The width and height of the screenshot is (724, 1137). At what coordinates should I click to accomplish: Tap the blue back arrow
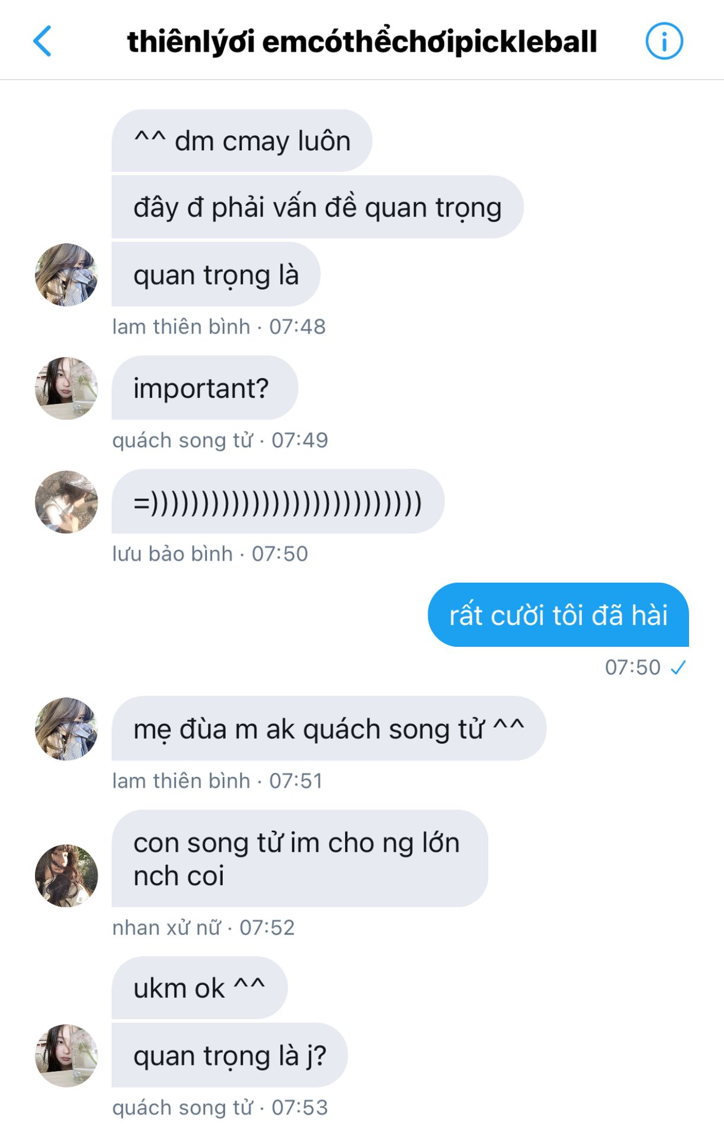[x=43, y=41]
